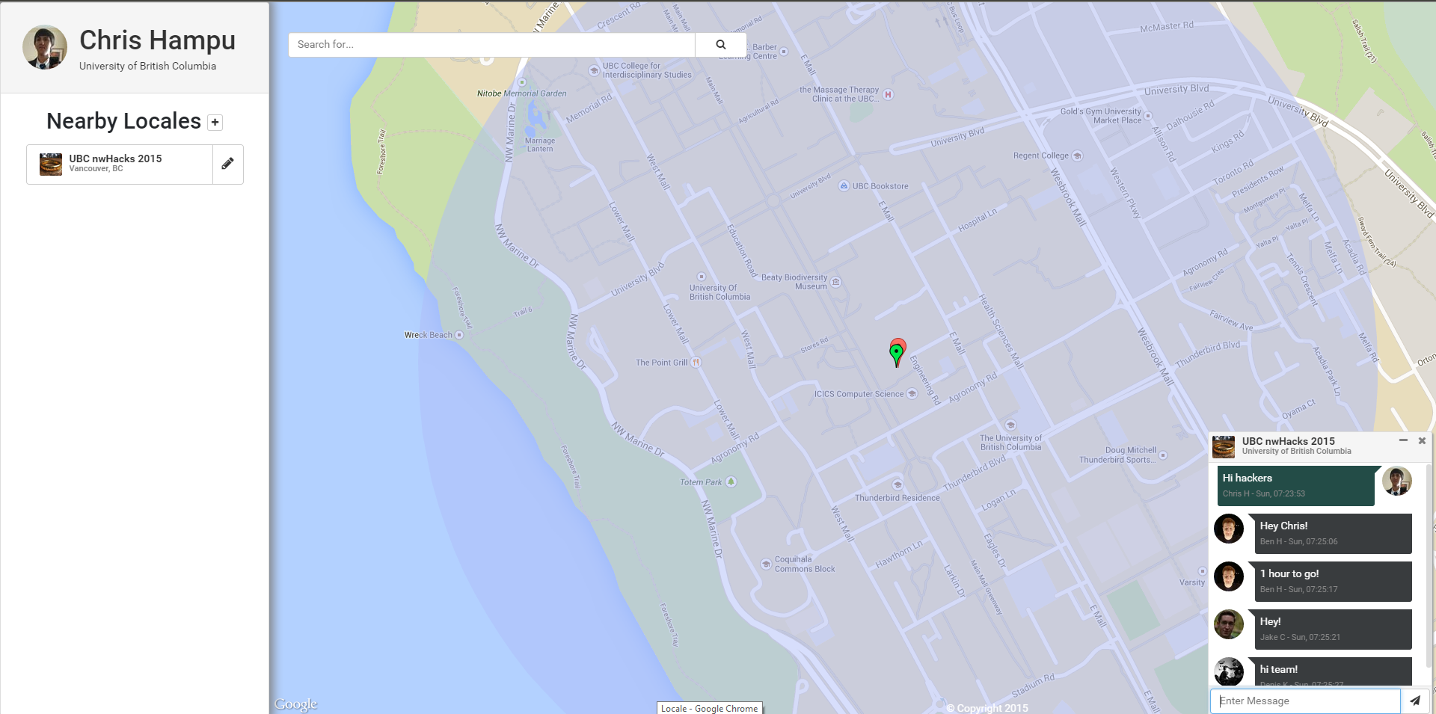Click the Hey Chris! chat message

coord(1334,533)
